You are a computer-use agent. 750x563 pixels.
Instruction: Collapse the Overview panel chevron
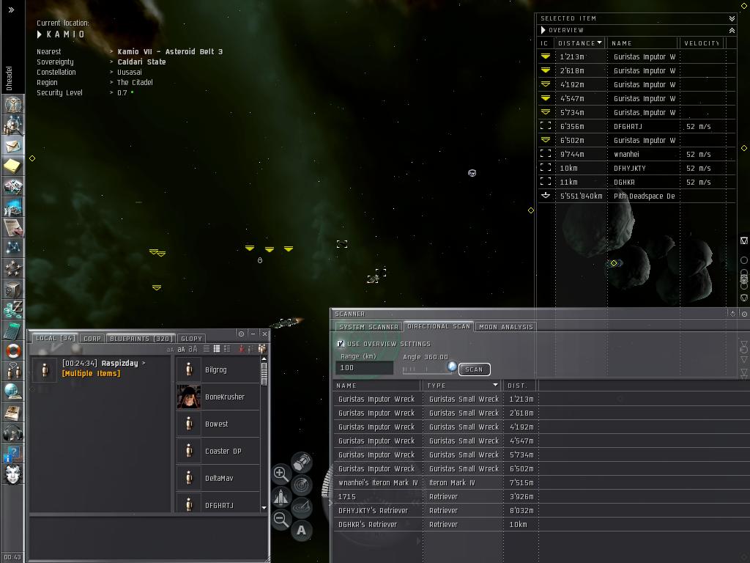pos(732,30)
